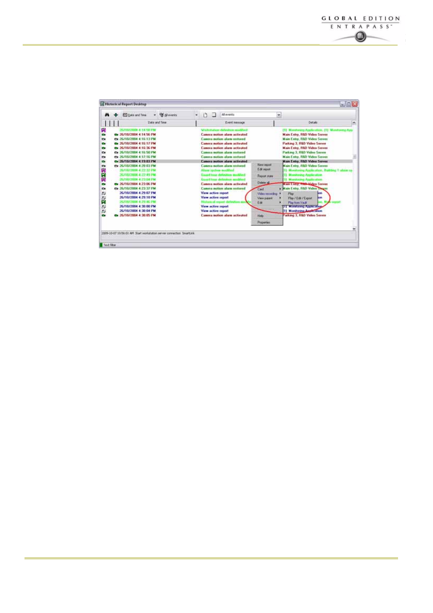This screenshot has height=613, width=433.
Task: Click camera icon just before 4:16:13 PM timestamp
Action: pos(116,139)
